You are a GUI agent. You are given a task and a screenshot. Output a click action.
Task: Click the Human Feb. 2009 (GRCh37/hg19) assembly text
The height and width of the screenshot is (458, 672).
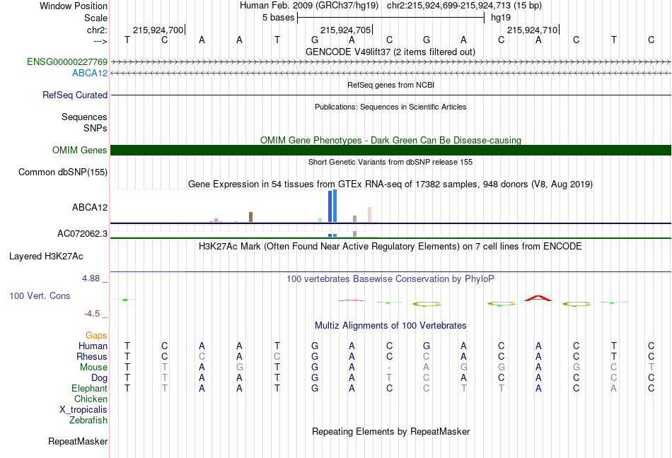[309, 6]
